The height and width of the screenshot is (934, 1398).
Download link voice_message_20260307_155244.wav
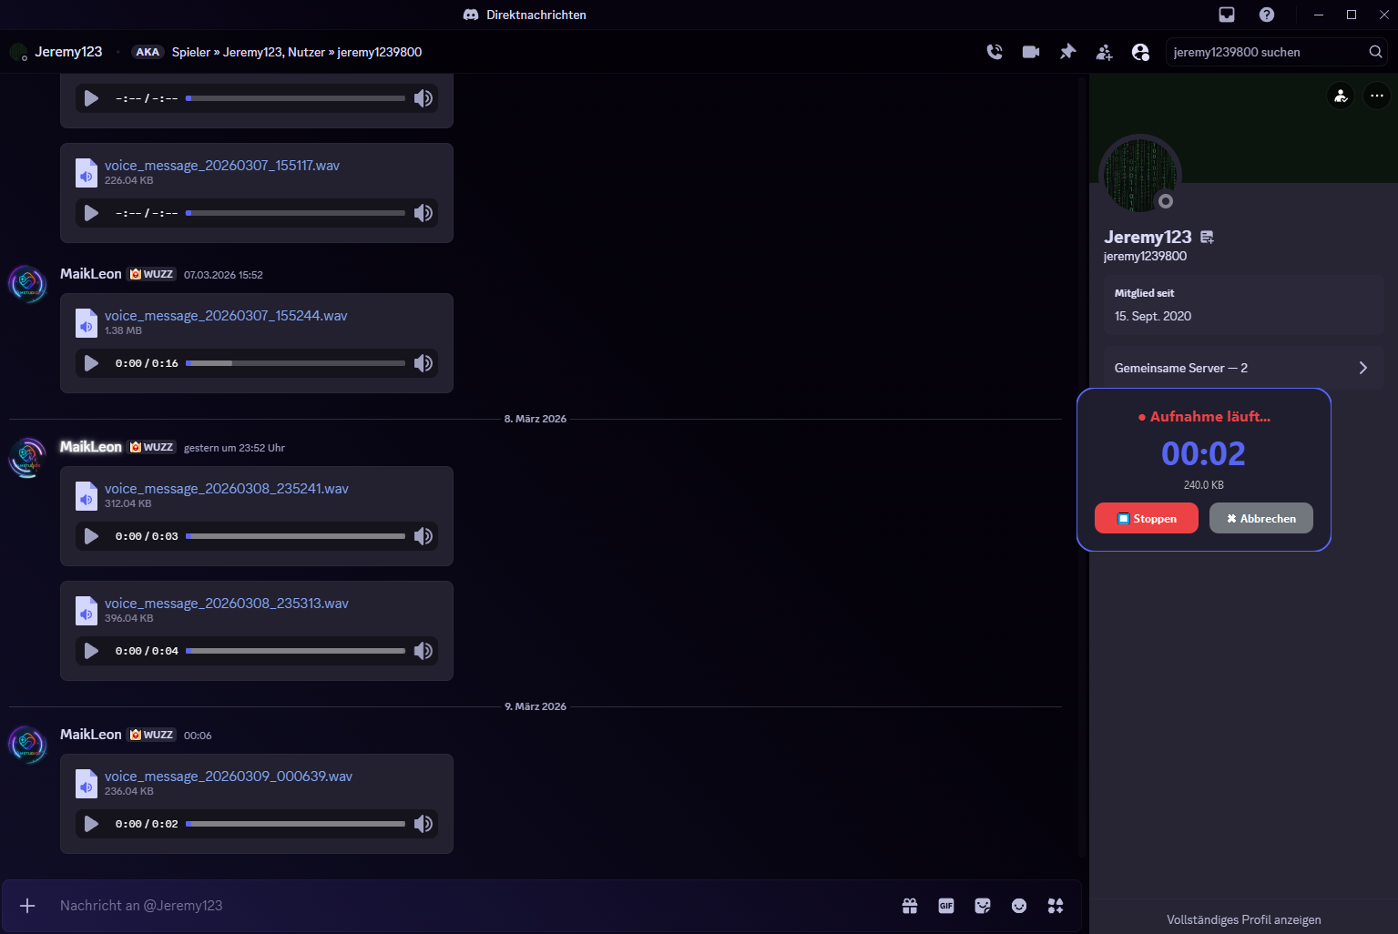click(226, 316)
